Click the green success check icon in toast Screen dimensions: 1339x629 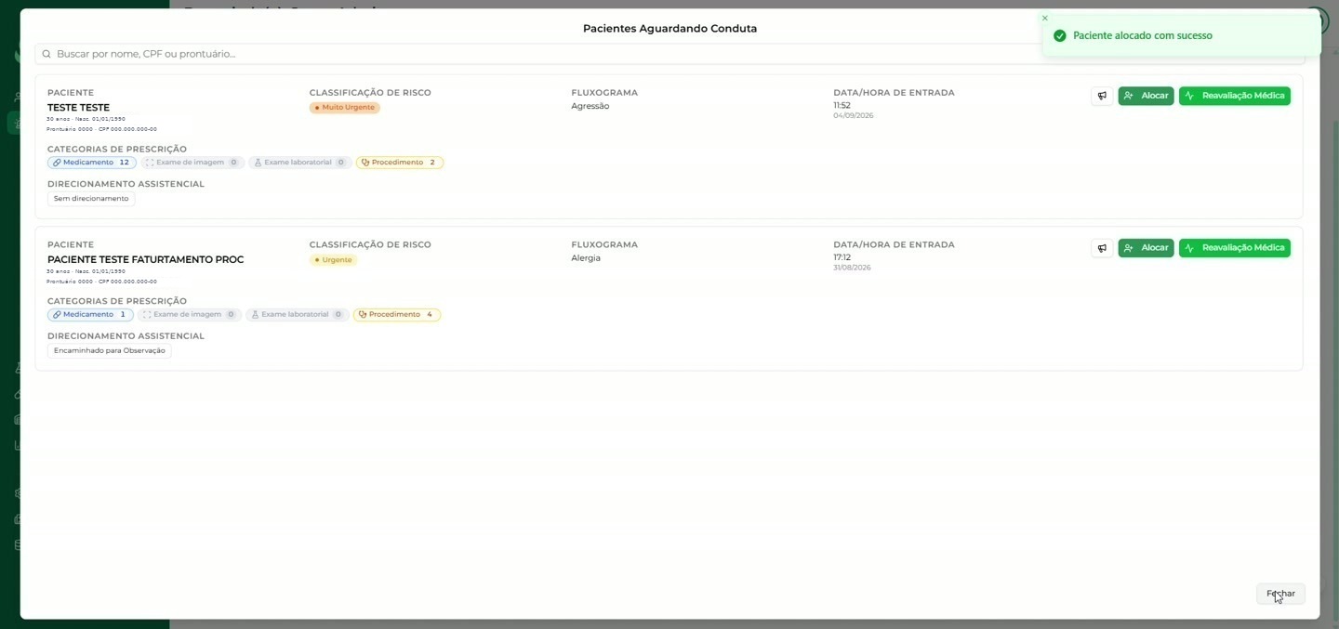pyautogui.click(x=1059, y=35)
